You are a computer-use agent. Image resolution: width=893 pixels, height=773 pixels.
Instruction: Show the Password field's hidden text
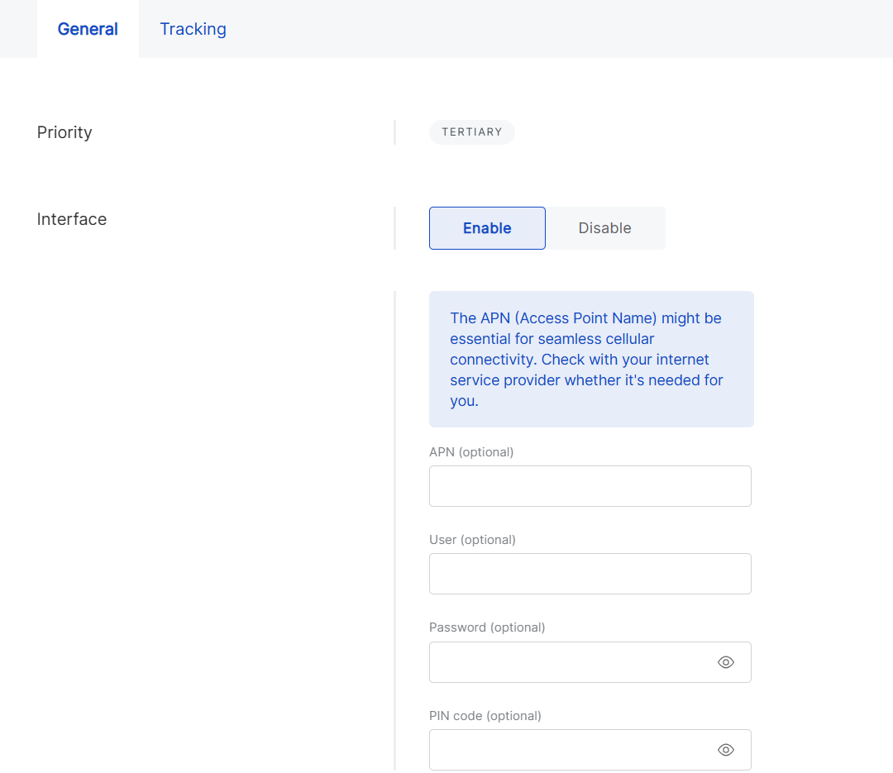[726, 662]
